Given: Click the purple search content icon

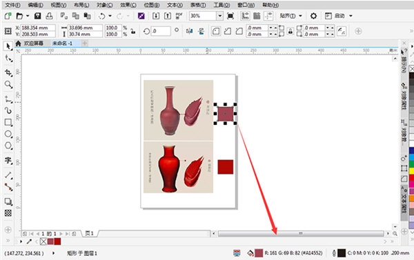Looking at the screenshot, I should click(141, 16).
